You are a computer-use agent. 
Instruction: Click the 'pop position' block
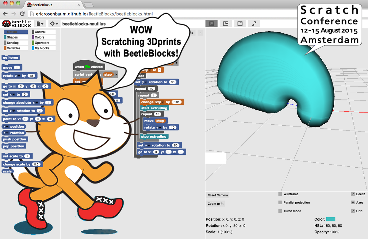(x=13, y=146)
